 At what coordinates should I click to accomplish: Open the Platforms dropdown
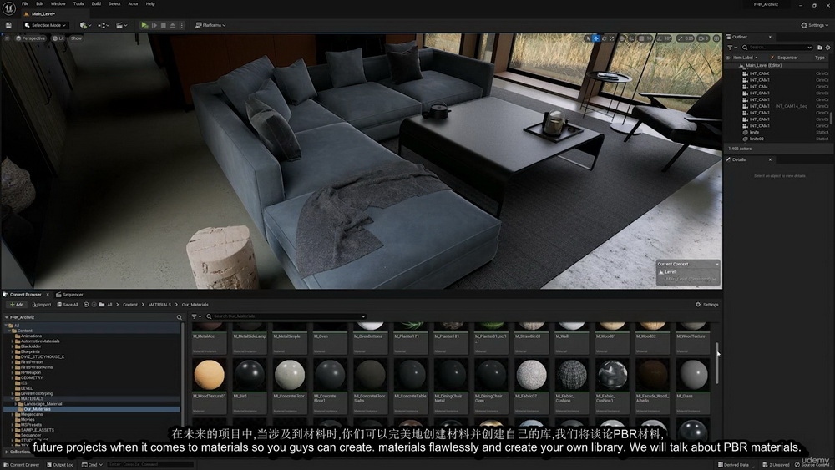click(x=210, y=25)
